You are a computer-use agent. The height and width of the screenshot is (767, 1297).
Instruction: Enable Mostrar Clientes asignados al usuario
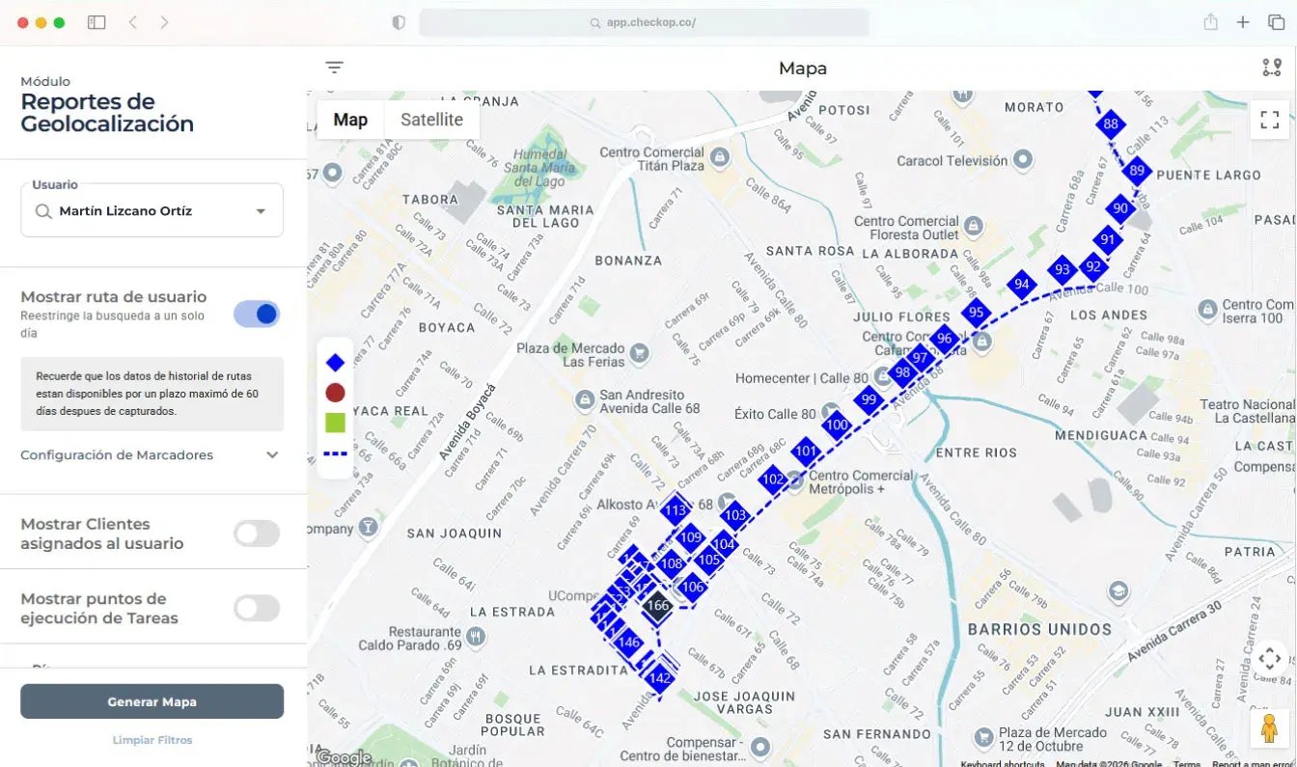tap(256, 533)
